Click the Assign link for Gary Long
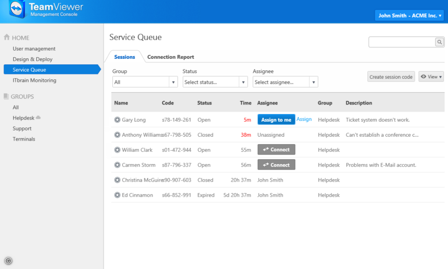This screenshot has height=269, width=448. click(x=304, y=119)
